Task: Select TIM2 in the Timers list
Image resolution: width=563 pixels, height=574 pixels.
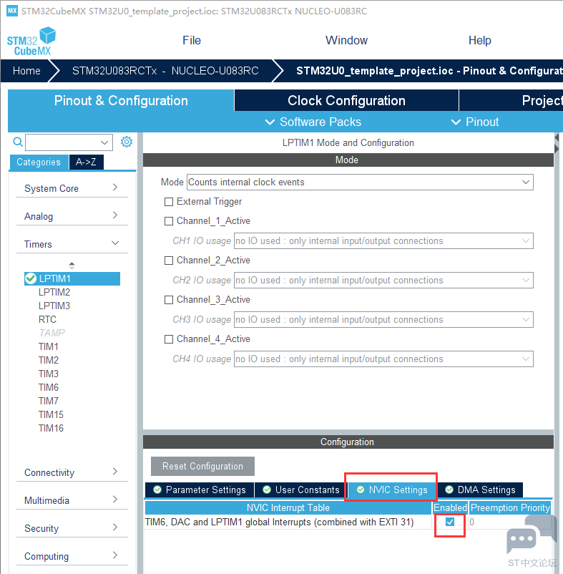Action: (49, 360)
